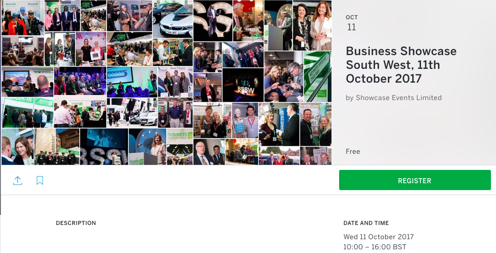Click the green REGISTER button
This screenshot has width=496, height=253.
(x=415, y=180)
